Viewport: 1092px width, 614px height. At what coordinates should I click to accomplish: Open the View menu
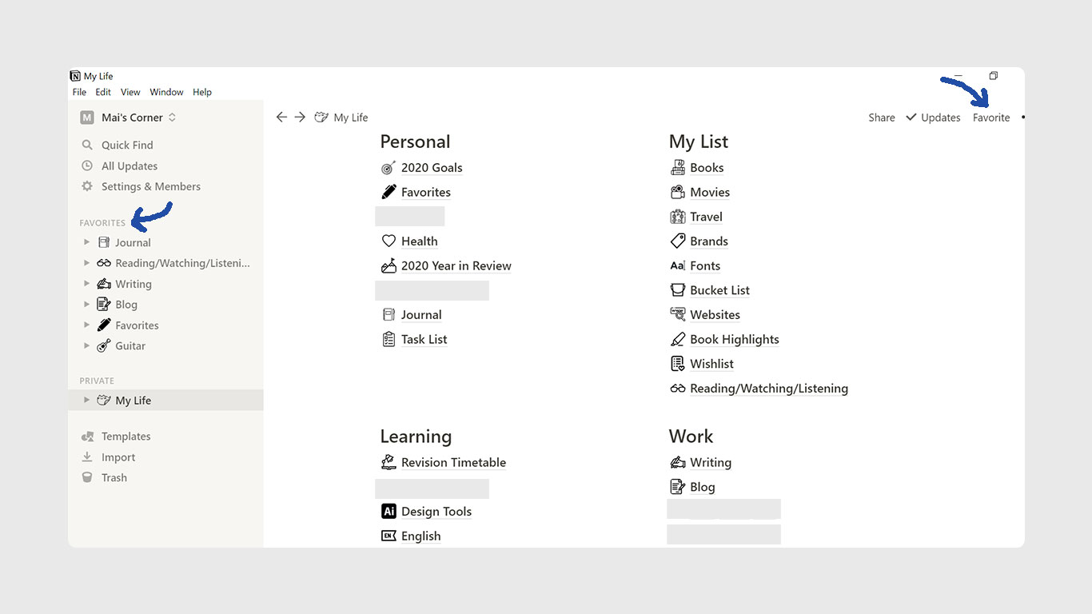click(130, 92)
